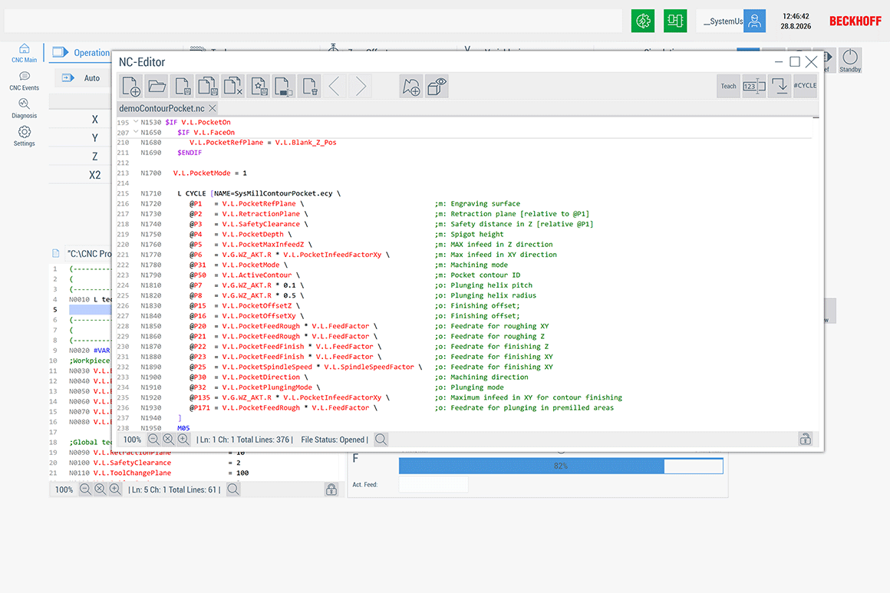Click line 'V.L.PocketMode = 1'
Screen dimensions: 890x593
coord(210,173)
